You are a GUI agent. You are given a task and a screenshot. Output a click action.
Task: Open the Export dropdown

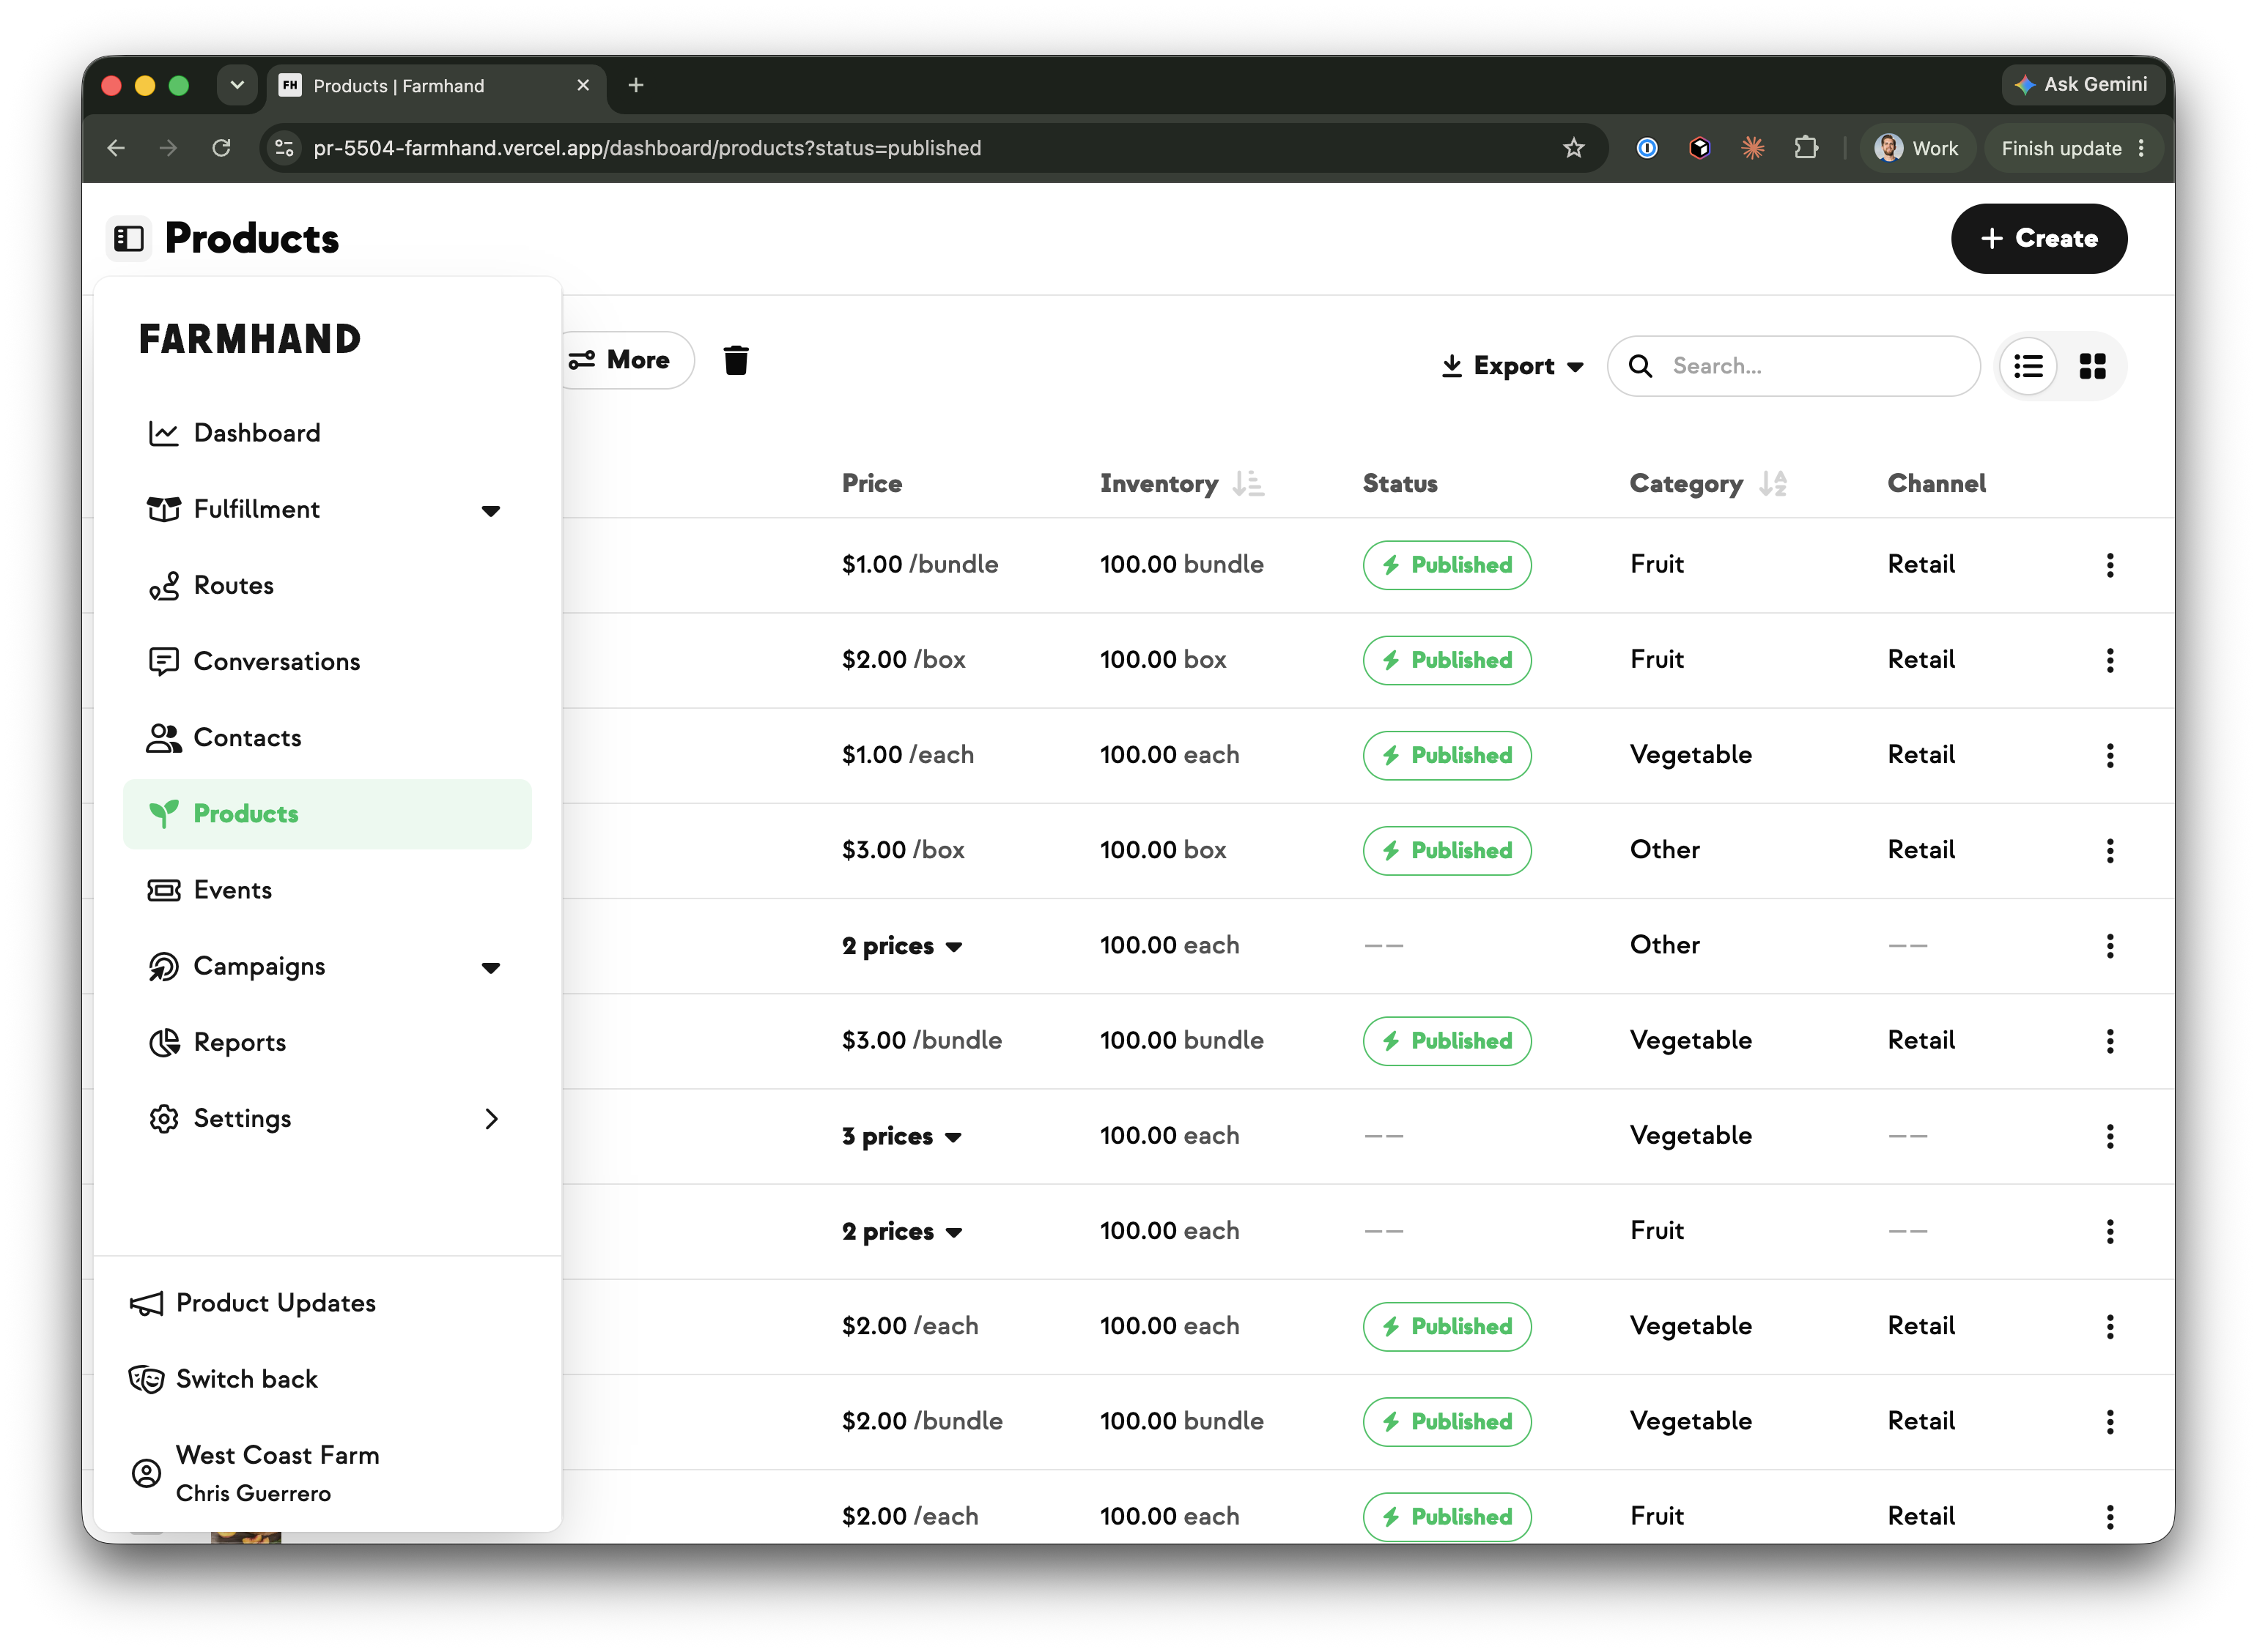tap(1512, 366)
